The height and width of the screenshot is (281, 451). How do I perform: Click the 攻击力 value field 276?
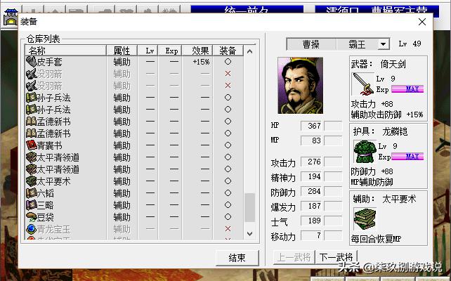click(312, 162)
